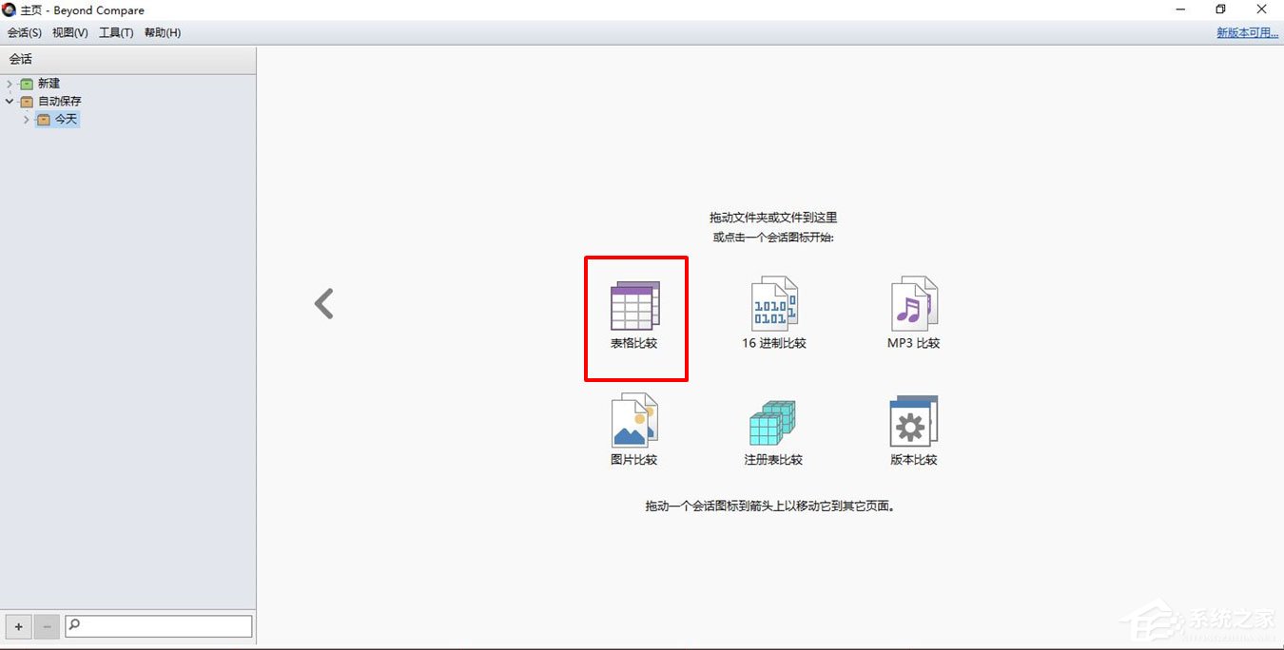Image resolution: width=1284 pixels, height=650 pixels.
Task: Click the add session plus button
Action: coord(18,625)
